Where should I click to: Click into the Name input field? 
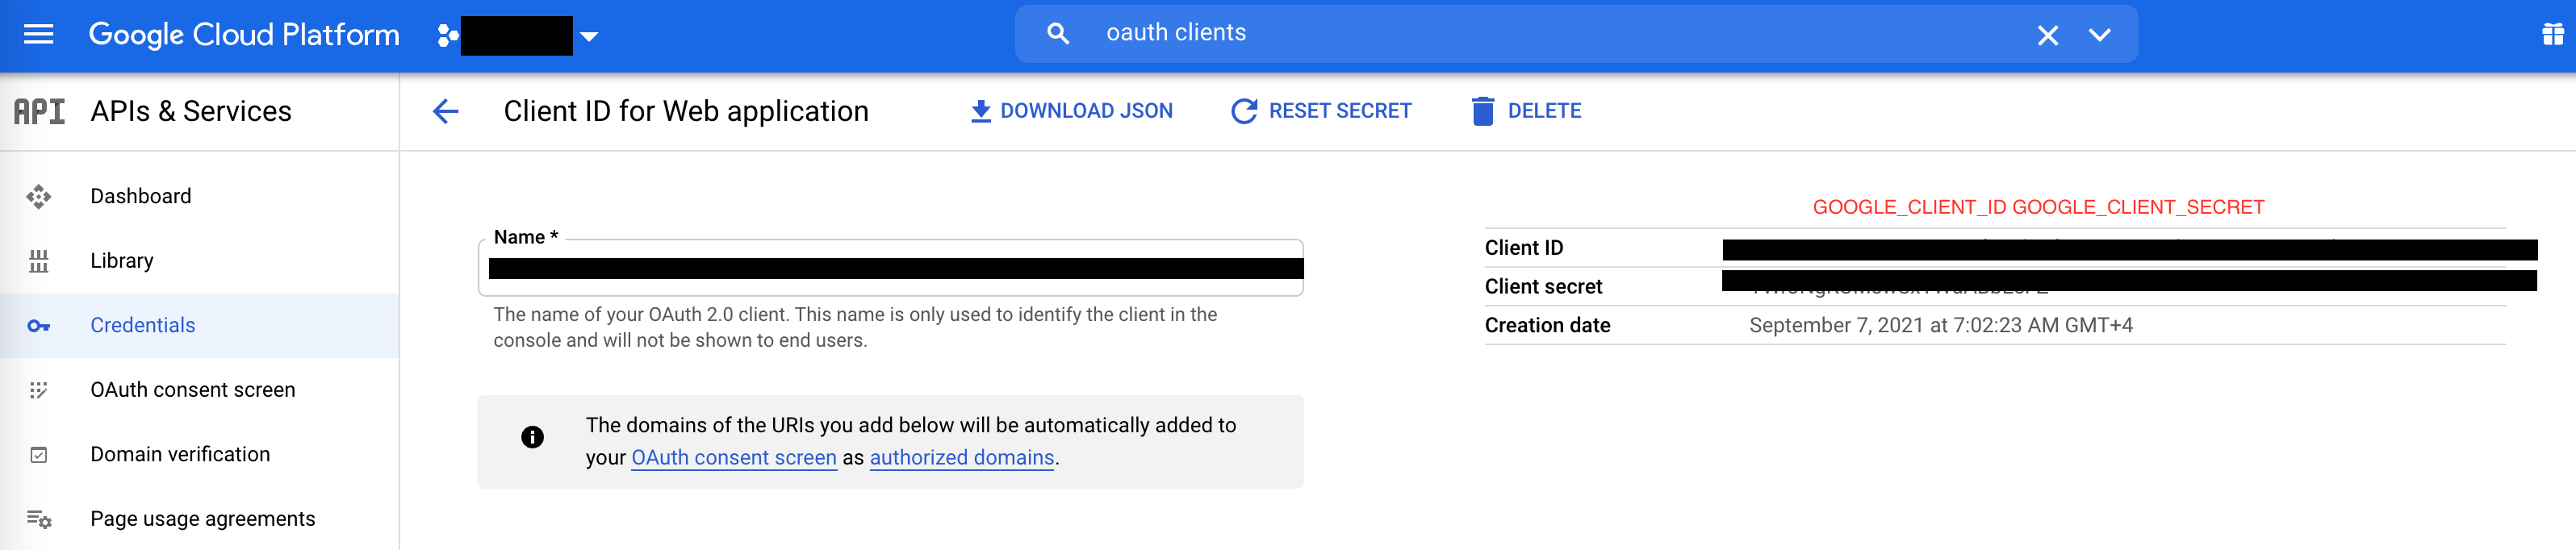891,268
